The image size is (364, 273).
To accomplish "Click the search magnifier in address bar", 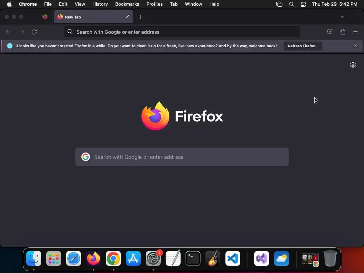I will coord(70,32).
